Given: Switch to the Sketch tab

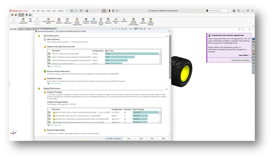Looking at the screenshot, I should pos(21,29).
